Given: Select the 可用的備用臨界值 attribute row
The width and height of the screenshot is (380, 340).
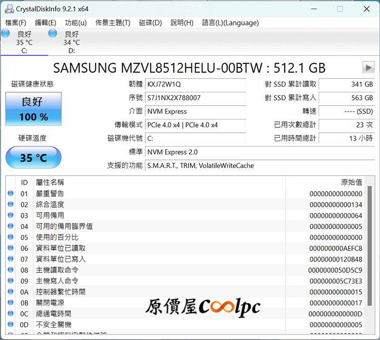Looking at the screenshot, I should tap(185, 226).
